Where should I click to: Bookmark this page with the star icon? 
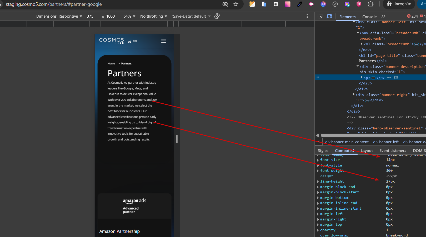pyautogui.click(x=236, y=4)
